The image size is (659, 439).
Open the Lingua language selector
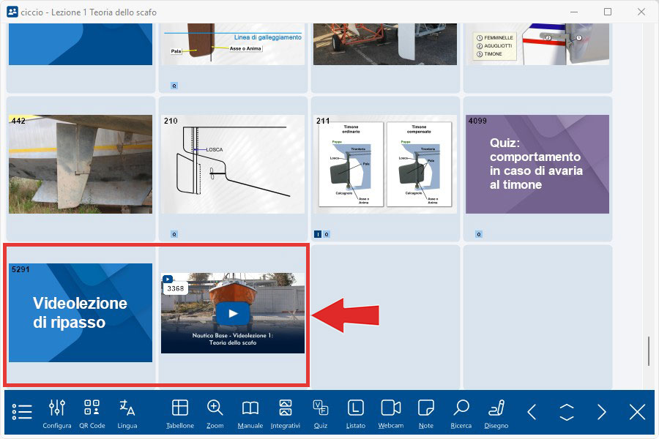(127, 412)
